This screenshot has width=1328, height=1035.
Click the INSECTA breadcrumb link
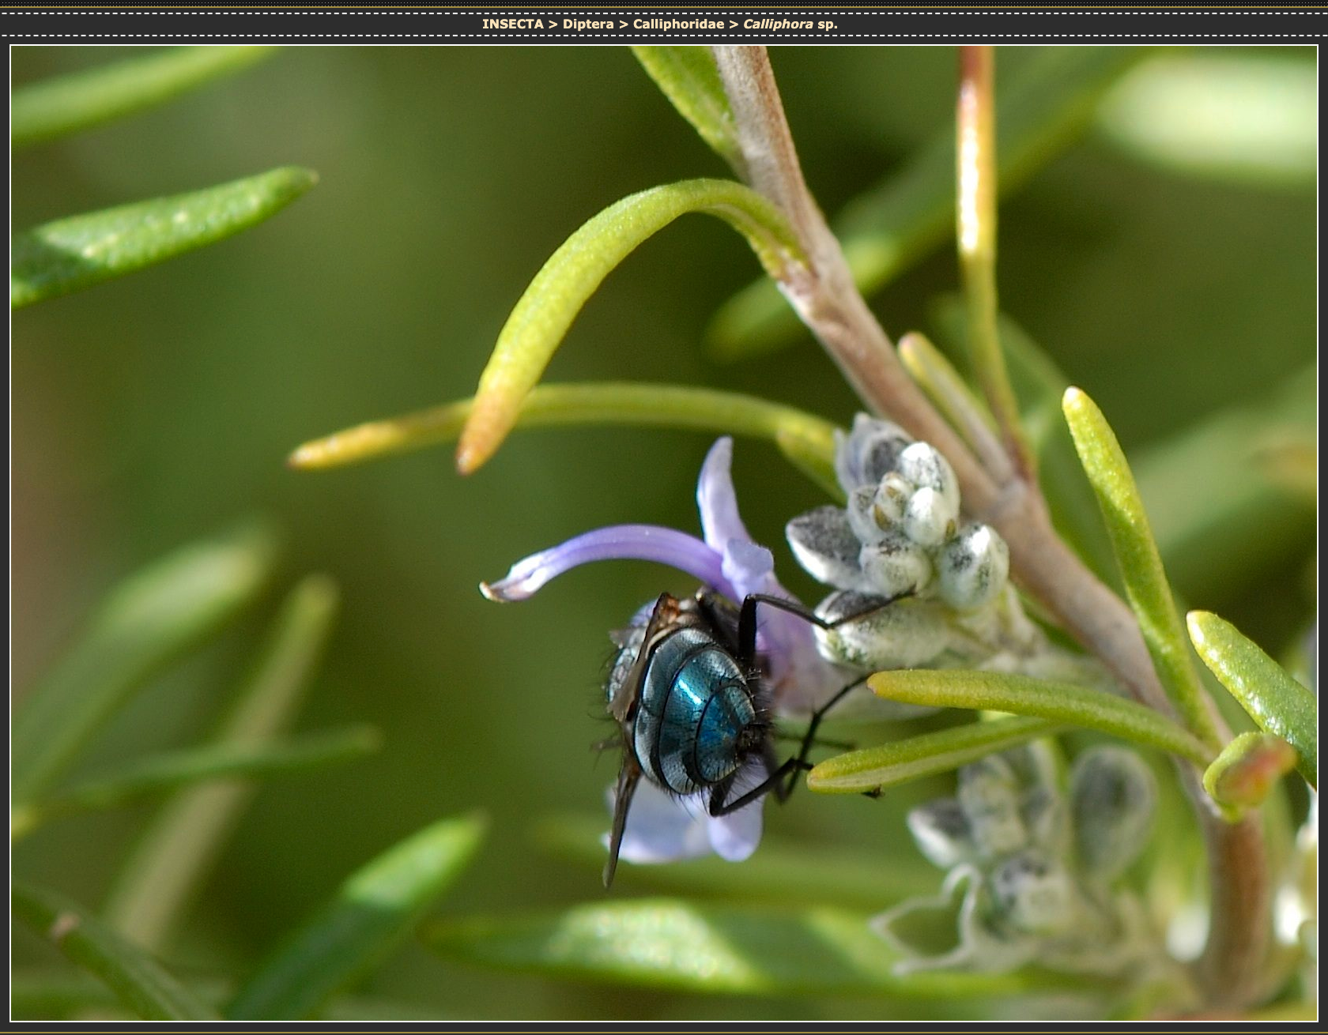click(x=512, y=24)
